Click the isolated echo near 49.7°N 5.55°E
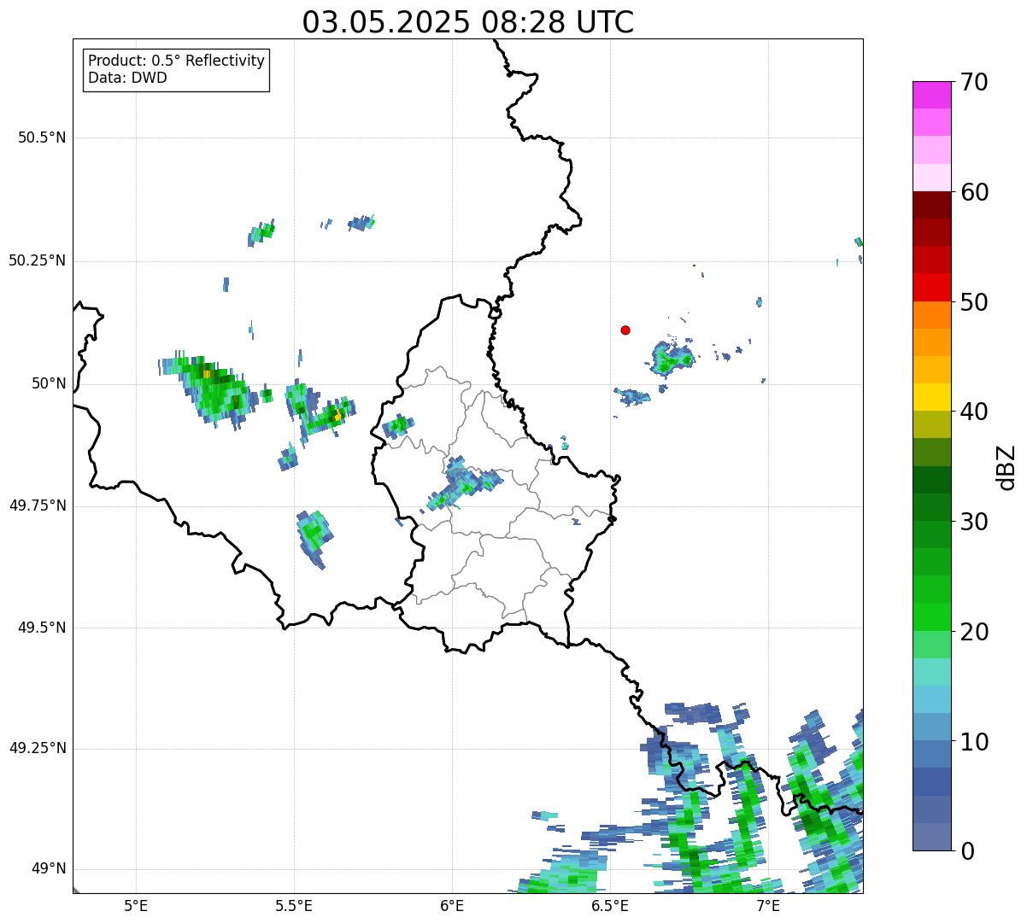This screenshot has height=923, width=1027. tap(314, 540)
